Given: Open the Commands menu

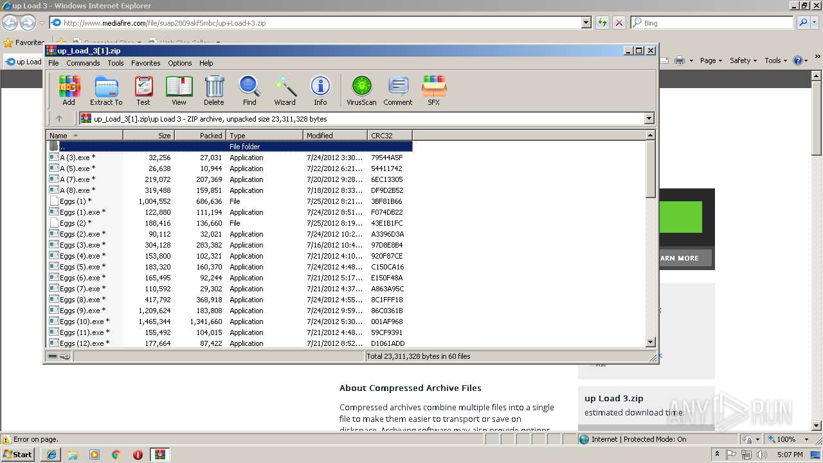Looking at the screenshot, I should [83, 63].
